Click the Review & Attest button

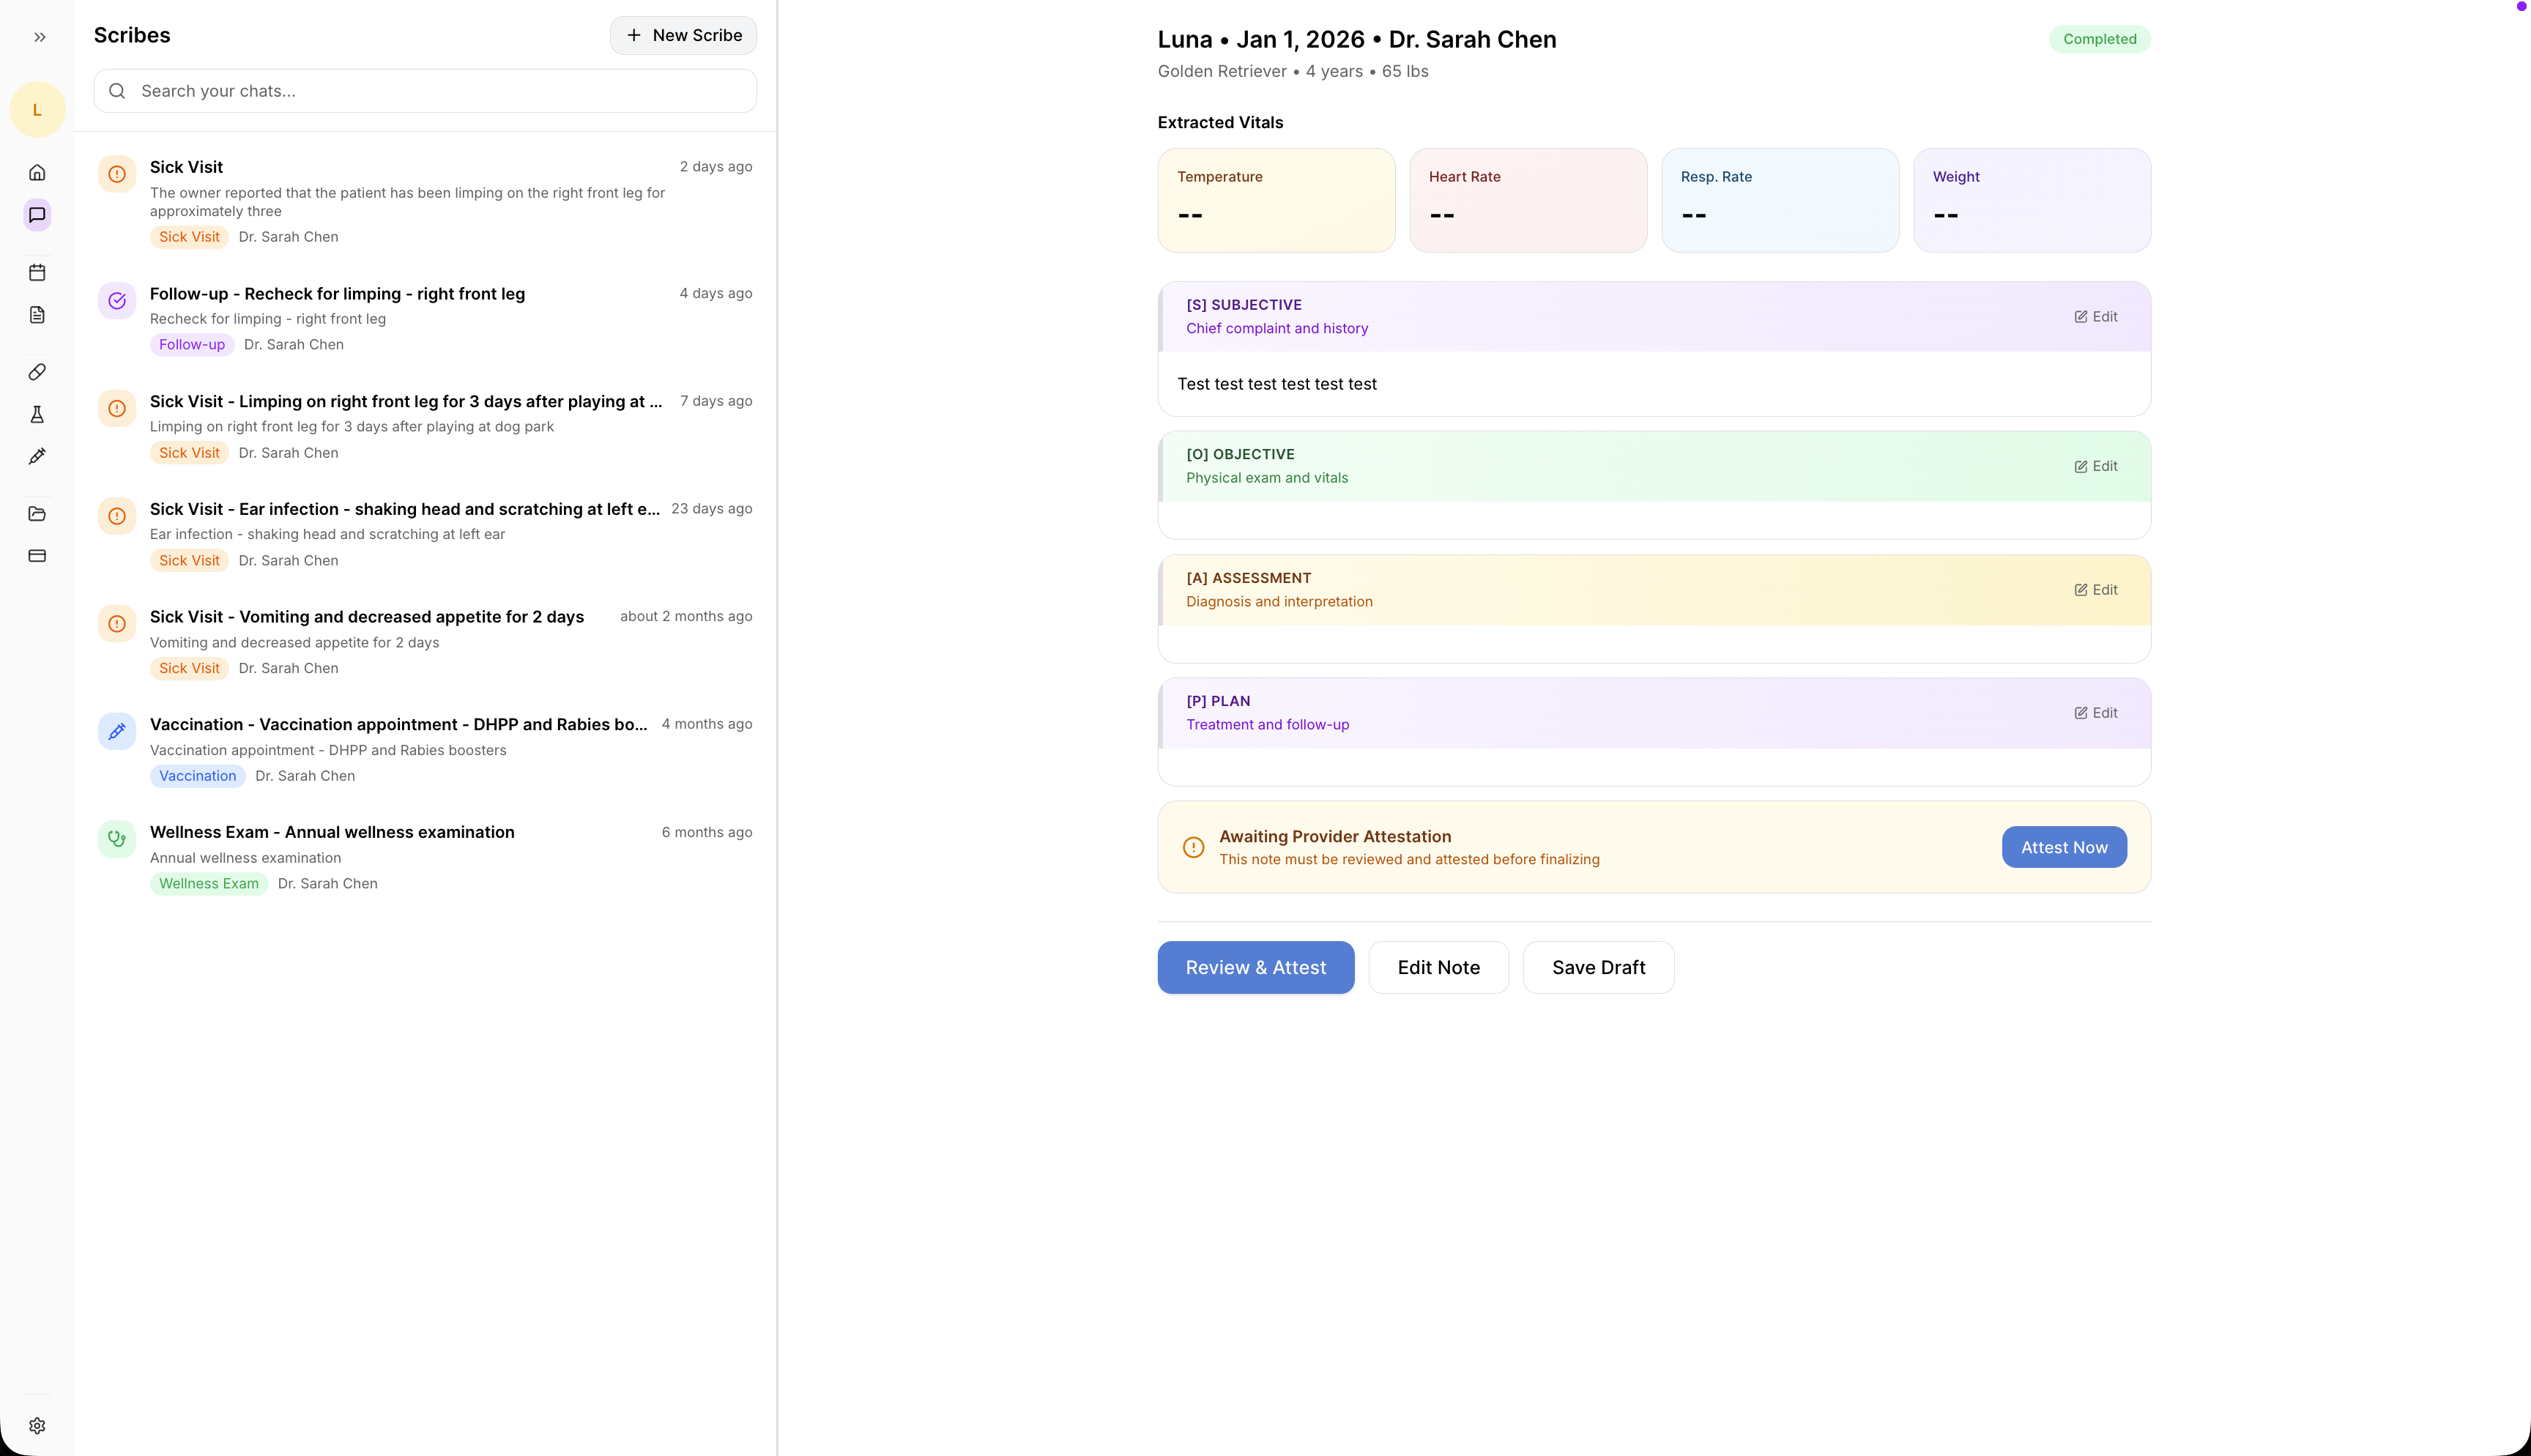tap(1255, 967)
